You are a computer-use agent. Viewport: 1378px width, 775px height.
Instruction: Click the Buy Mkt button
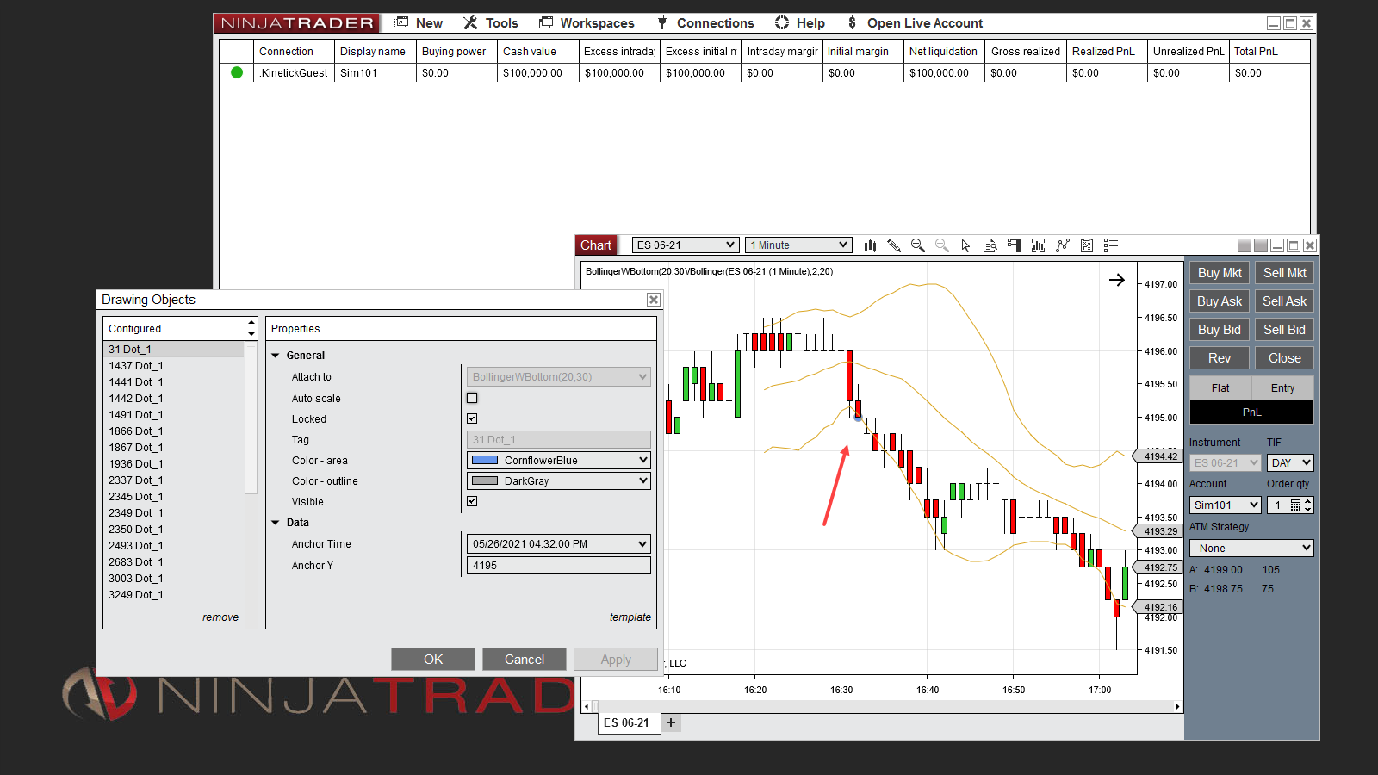[1220, 273]
